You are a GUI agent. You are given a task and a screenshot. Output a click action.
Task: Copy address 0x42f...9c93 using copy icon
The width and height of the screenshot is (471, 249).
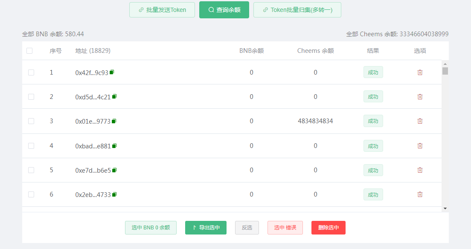(x=112, y=72)
